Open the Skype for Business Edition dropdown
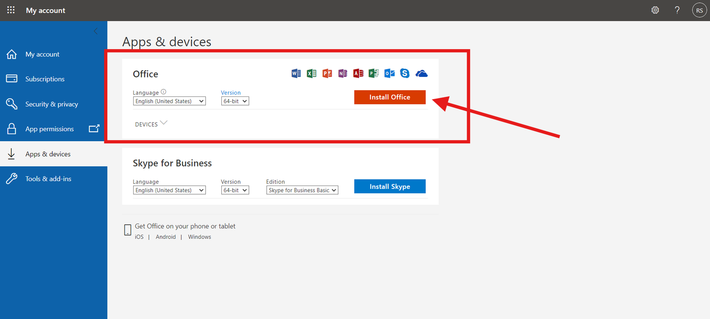This screenshot has width=710, height=319. [x=302, y=190]
